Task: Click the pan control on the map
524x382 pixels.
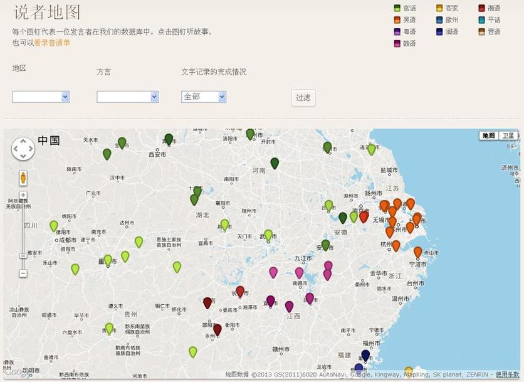Action: pyautogui.click(x=23, y=149)
